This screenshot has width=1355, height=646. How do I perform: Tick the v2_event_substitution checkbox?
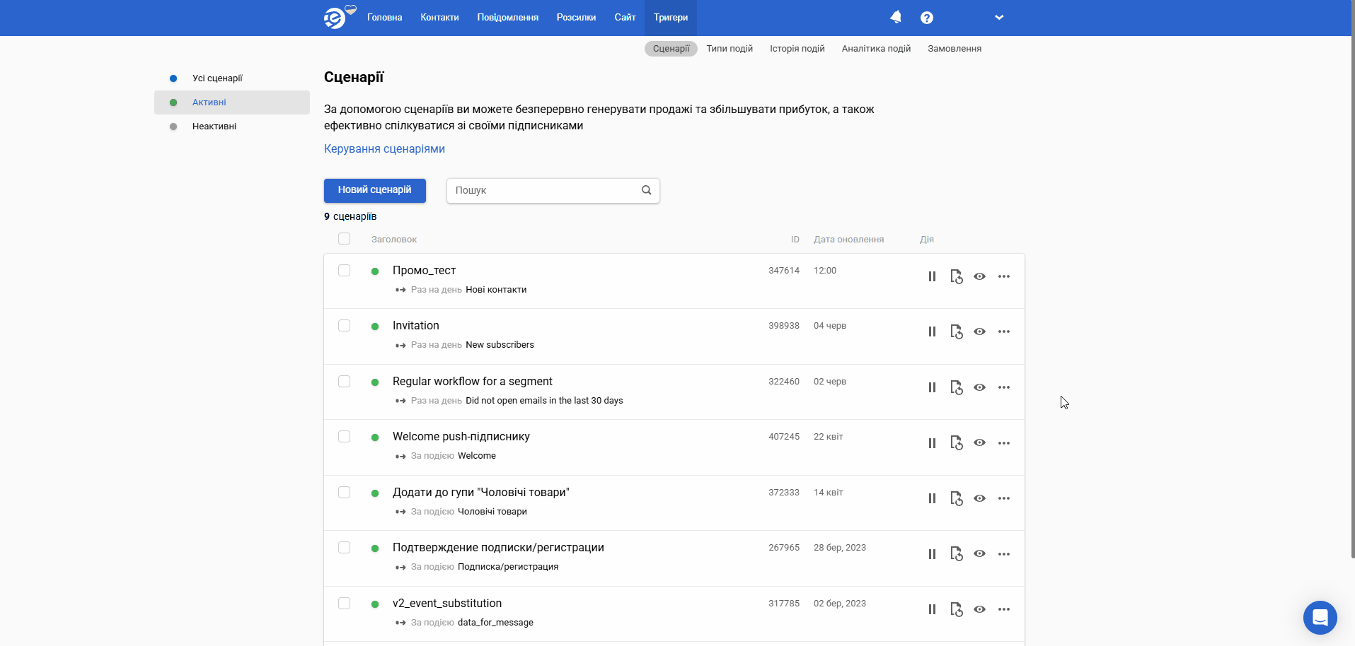(x=344, y=604)
